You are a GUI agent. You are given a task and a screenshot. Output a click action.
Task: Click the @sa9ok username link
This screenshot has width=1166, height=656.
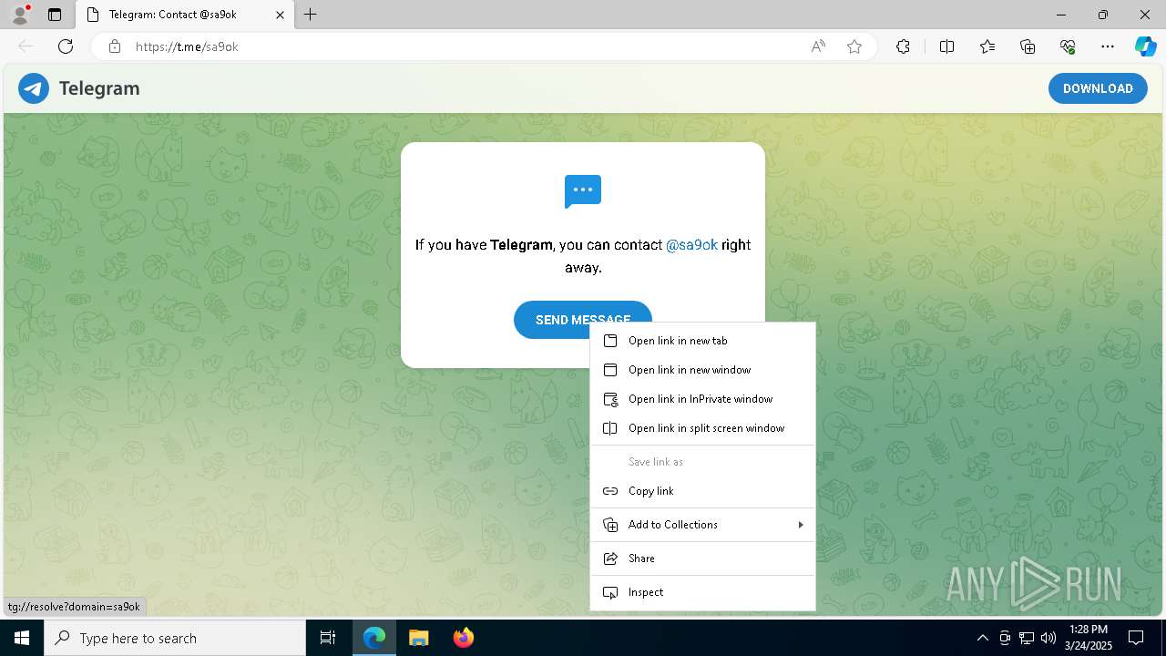(x=691, y=244)
